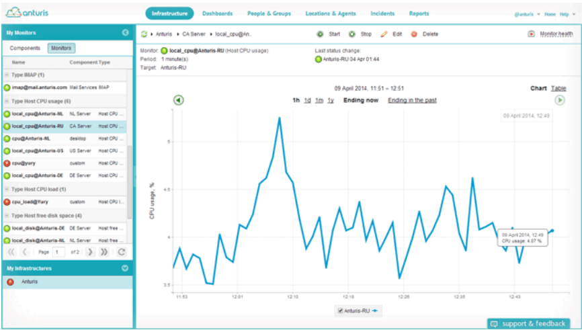Toggle the Anturis-RU series checkbox
582x330 pixels.
point(340,311)
